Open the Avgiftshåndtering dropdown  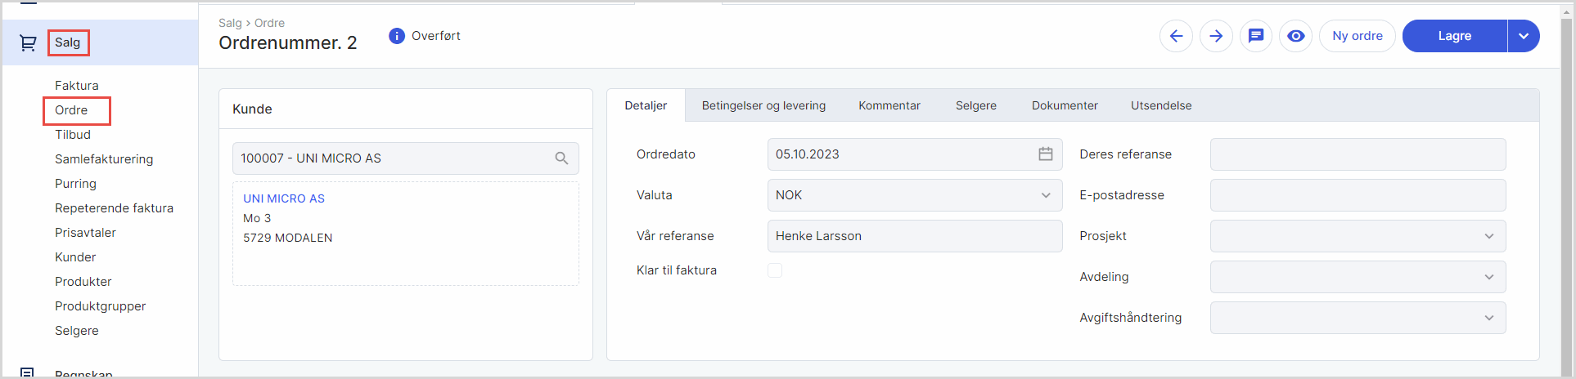click(1488, 318)
